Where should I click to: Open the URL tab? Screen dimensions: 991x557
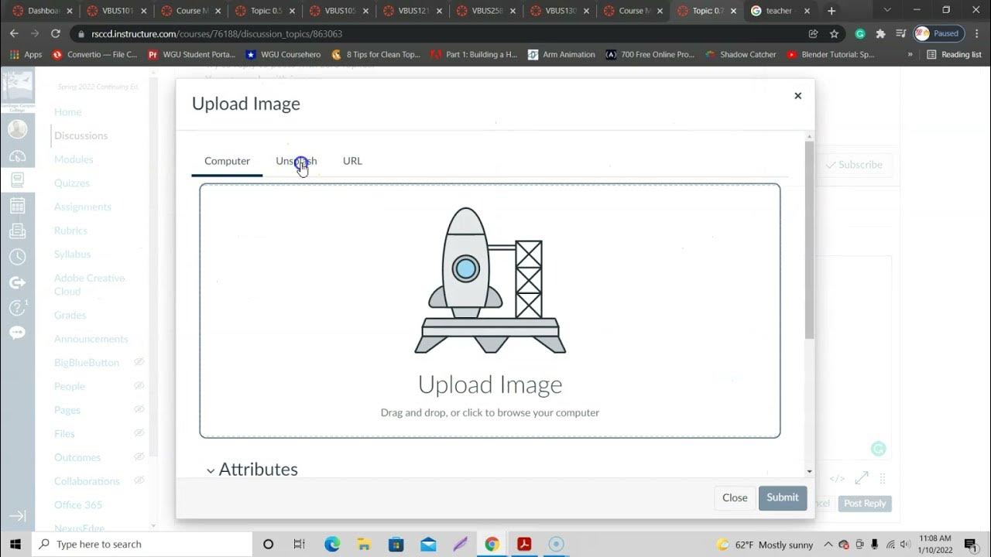point(352,161)
